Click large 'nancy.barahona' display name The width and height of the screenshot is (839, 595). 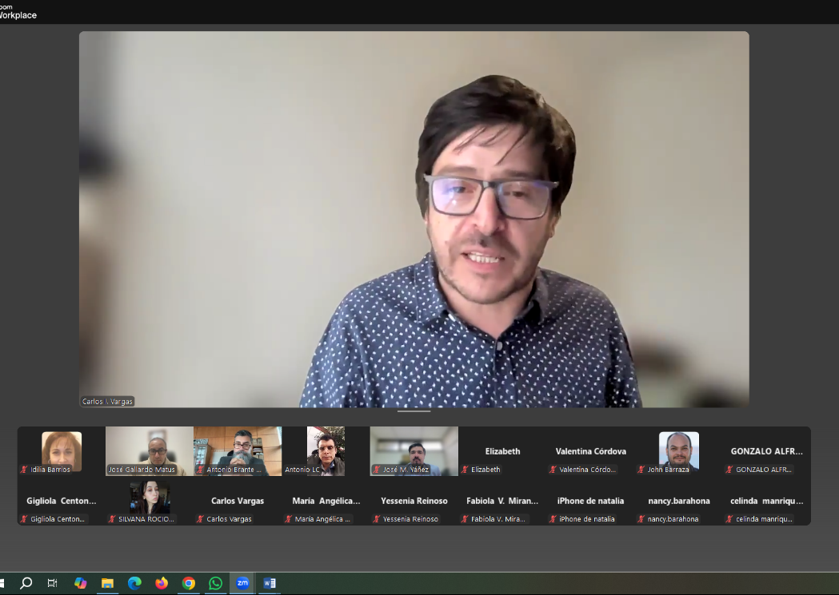[679, 501]
